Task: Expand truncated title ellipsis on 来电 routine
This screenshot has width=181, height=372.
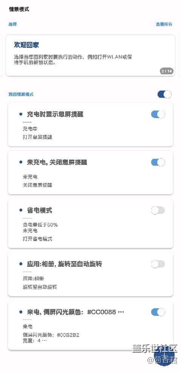Action: pos(121,312)
